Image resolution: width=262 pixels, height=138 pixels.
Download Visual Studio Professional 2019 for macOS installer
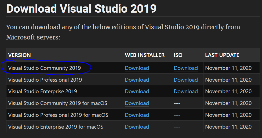click(137, 115)
